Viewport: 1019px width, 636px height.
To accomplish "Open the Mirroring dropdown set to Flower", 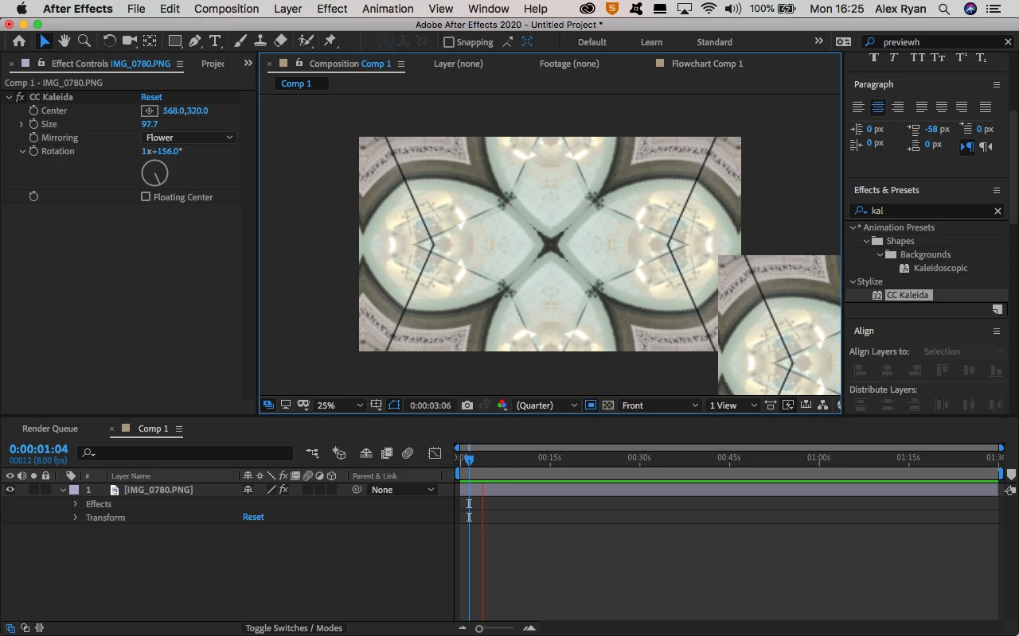I will pyautogui.click(x=189, y=138).
